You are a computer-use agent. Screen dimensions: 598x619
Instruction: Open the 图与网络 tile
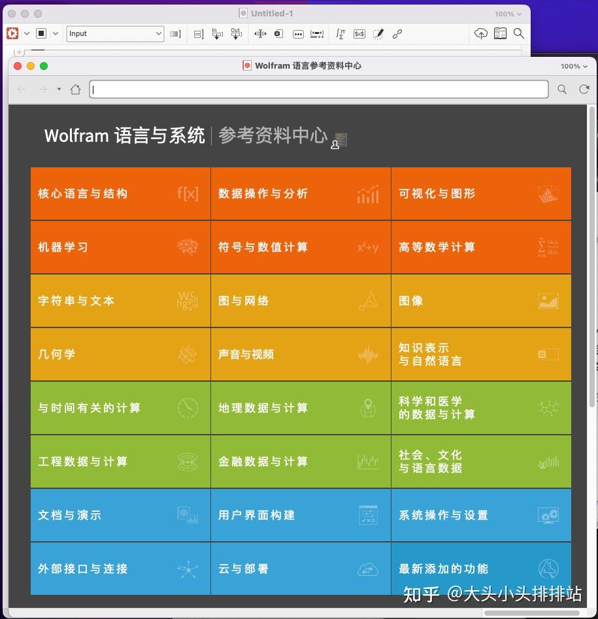[301, 301]
